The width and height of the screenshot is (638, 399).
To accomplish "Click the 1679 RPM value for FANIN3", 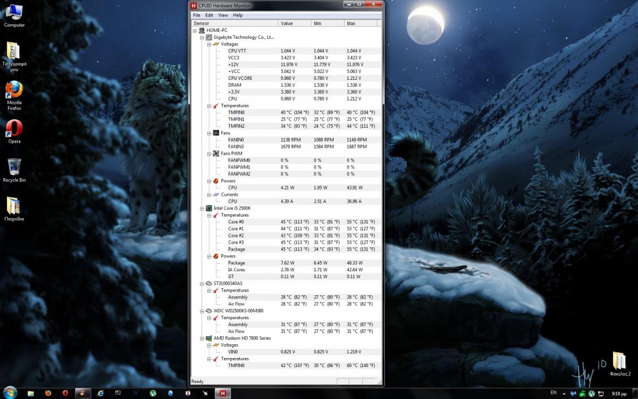I will click(290, 147).
